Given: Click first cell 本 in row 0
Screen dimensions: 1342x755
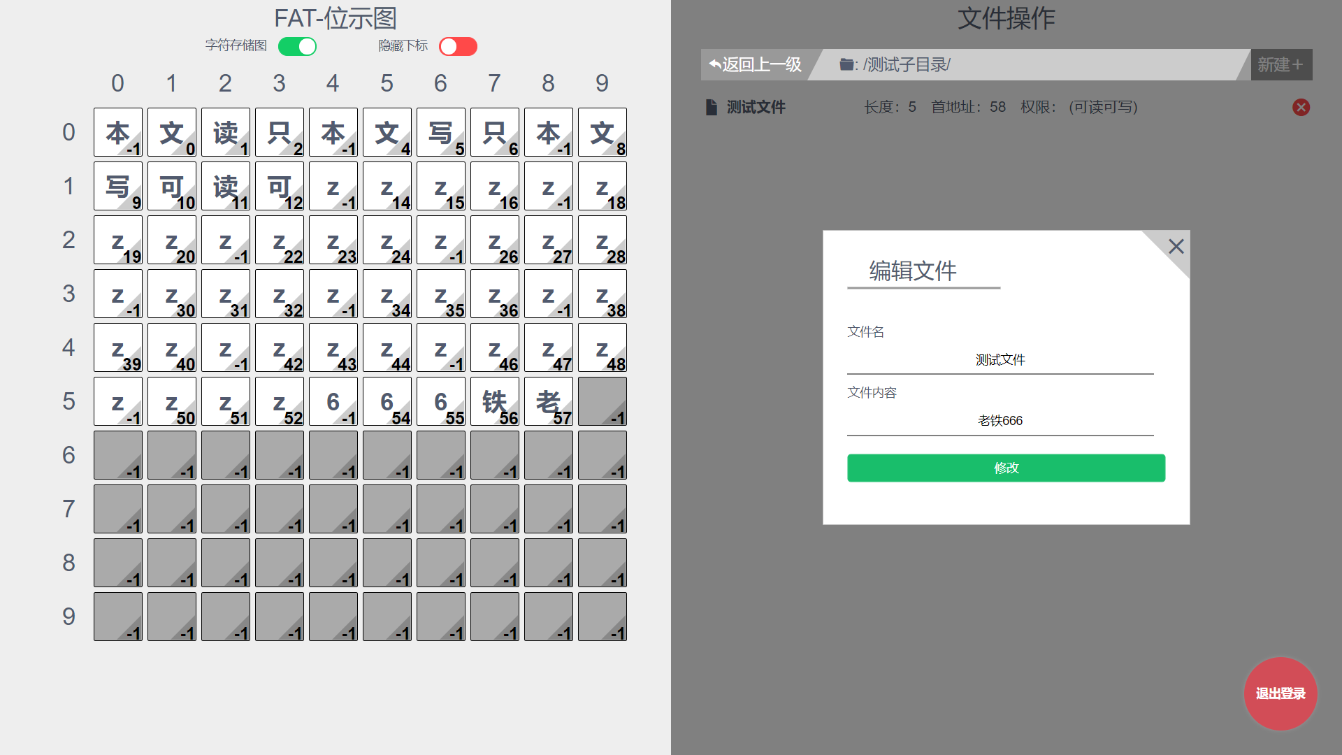Looking at the screenshot, I should 118,133.
